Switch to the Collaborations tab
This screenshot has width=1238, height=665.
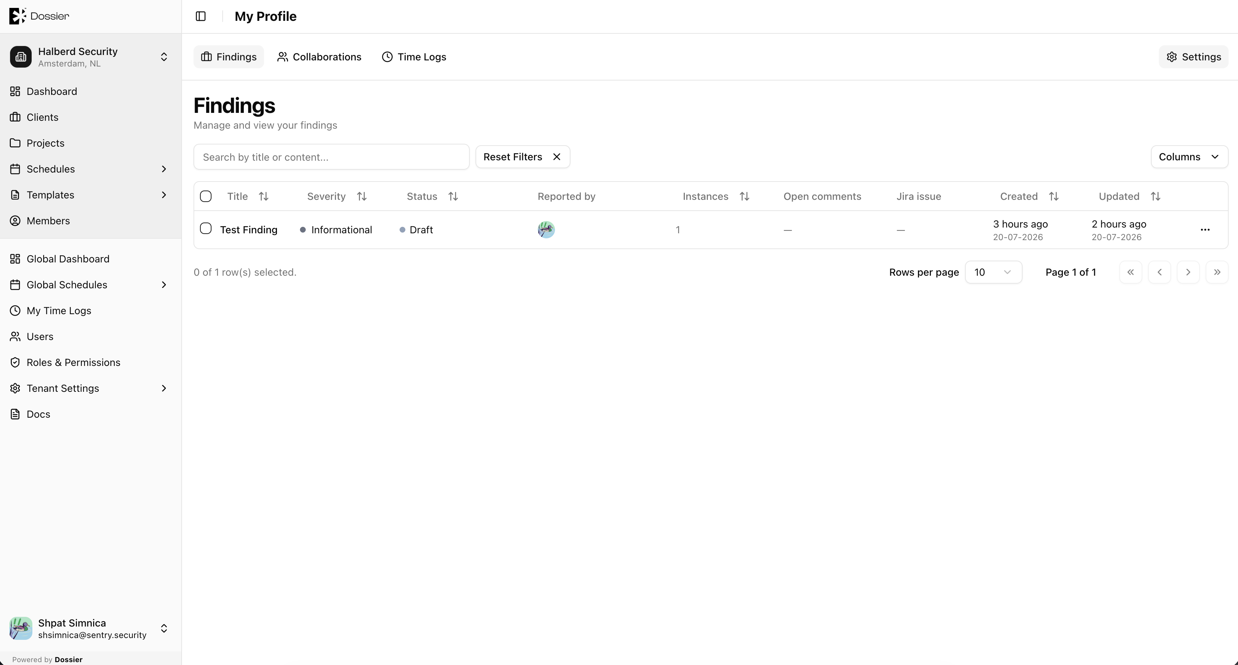coord(319,57)
